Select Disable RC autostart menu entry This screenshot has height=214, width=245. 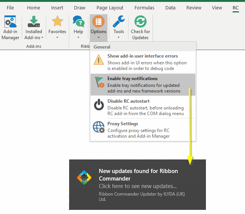click(143, 107)
